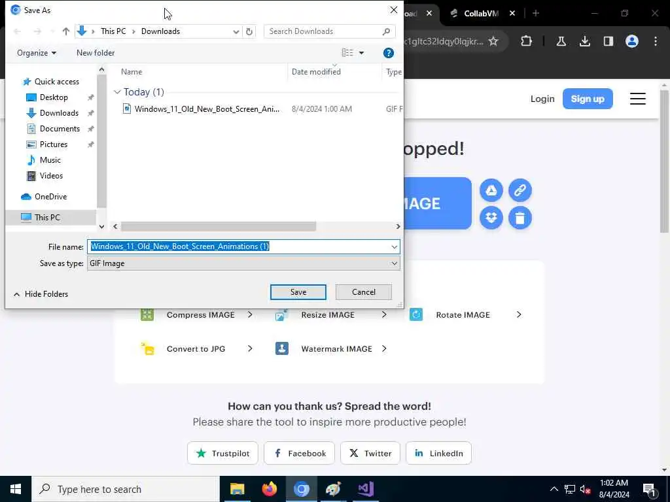Open Chrome three-dot menu
670x502 pixels.
656,41
